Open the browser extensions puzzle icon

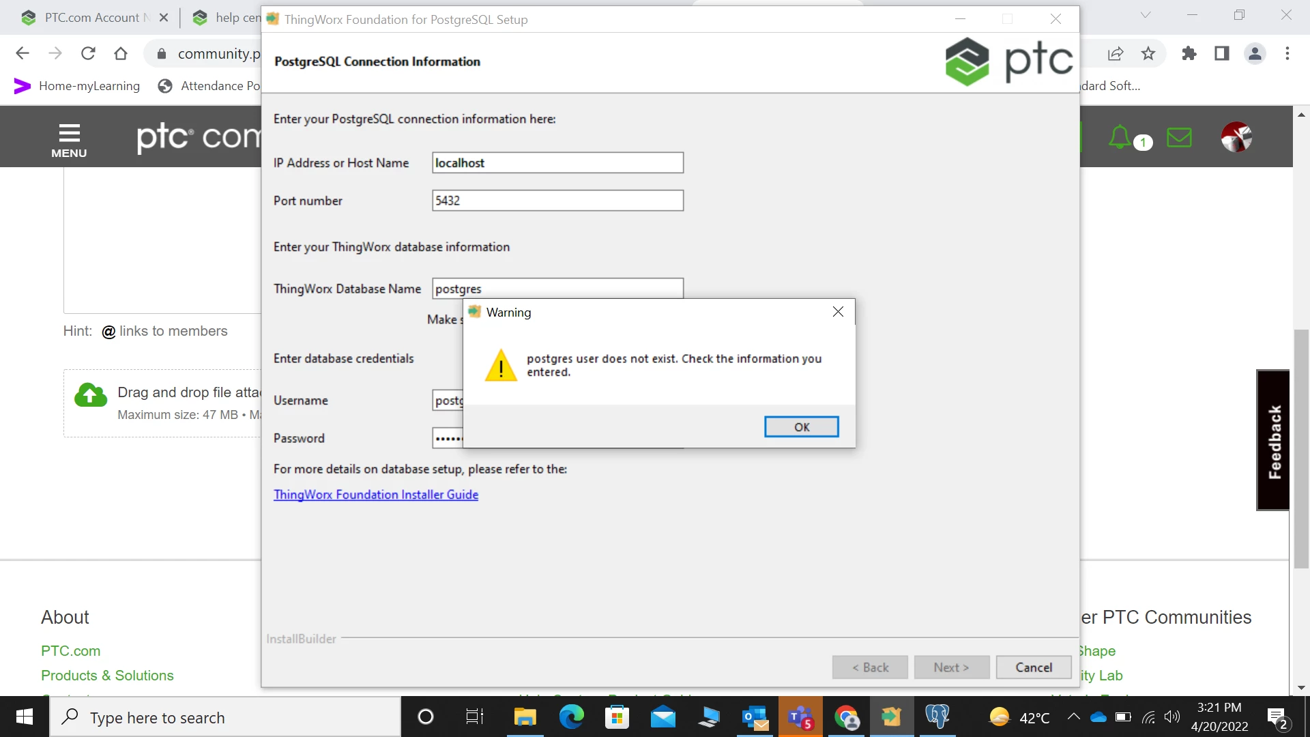pos(1189,54)
